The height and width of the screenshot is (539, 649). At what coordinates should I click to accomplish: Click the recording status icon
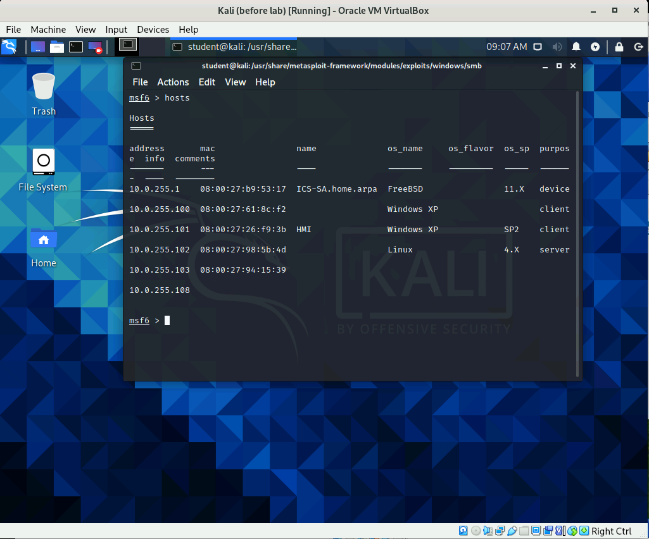coord(548,531)
